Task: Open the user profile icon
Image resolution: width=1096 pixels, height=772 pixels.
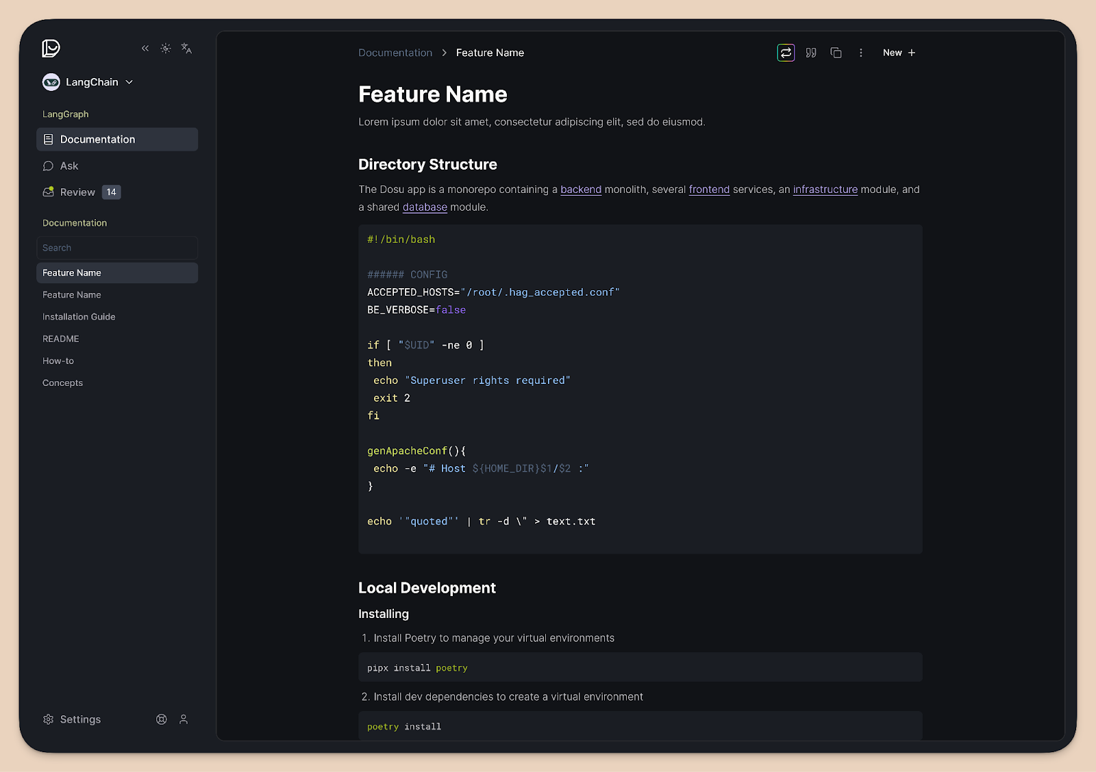Action: tap(184, 719)
